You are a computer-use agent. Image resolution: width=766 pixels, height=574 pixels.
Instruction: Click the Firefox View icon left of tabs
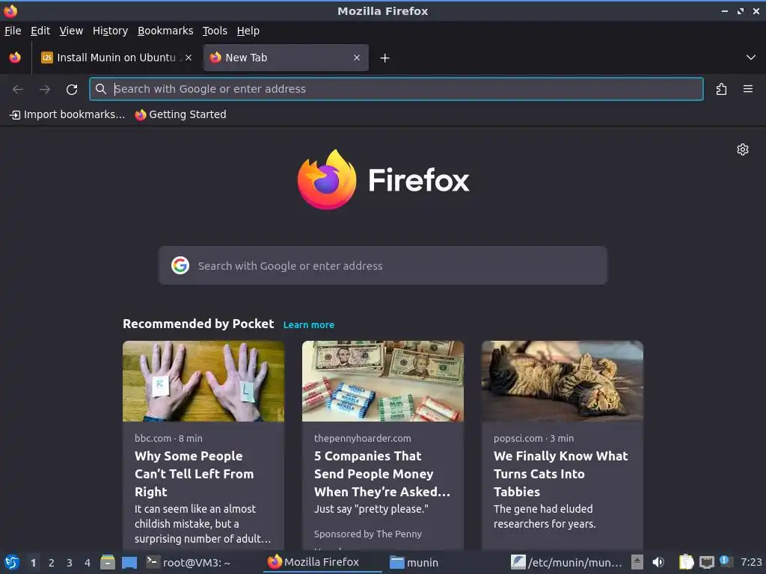tap(15, 58)
